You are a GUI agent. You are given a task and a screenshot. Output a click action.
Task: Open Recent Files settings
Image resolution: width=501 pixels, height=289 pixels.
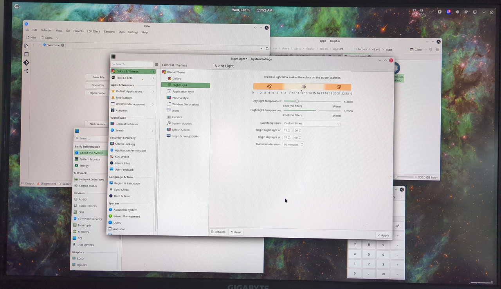[x=132, y=163]
